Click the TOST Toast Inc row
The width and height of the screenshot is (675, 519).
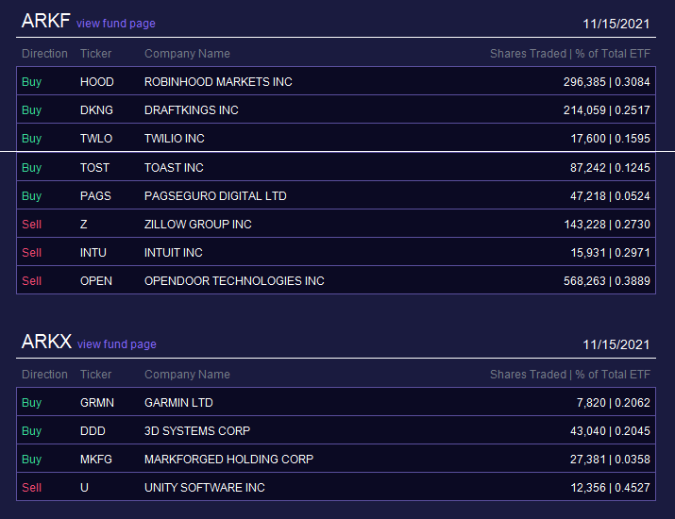(336, 167)
